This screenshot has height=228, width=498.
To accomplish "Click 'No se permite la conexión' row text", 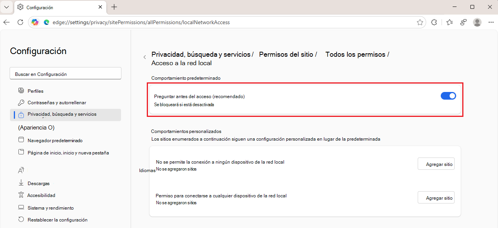I will pyautogui.click(x=220, y=162).
